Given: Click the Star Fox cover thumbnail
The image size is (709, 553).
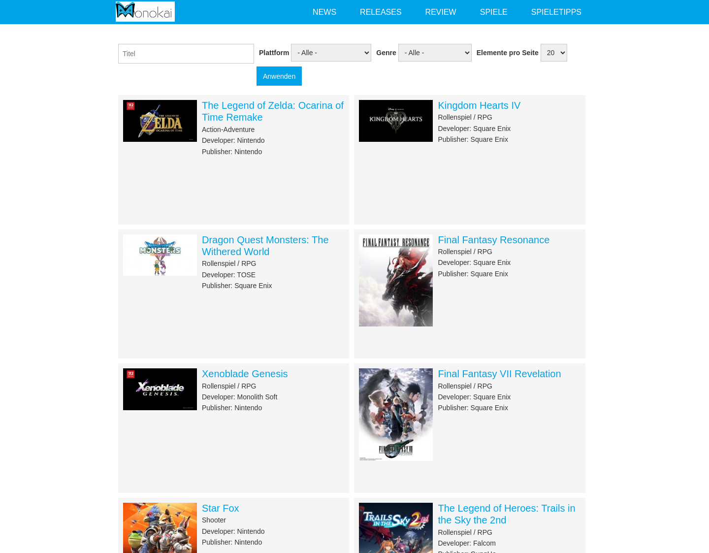Looking at the screenshot, I should 160,528.
